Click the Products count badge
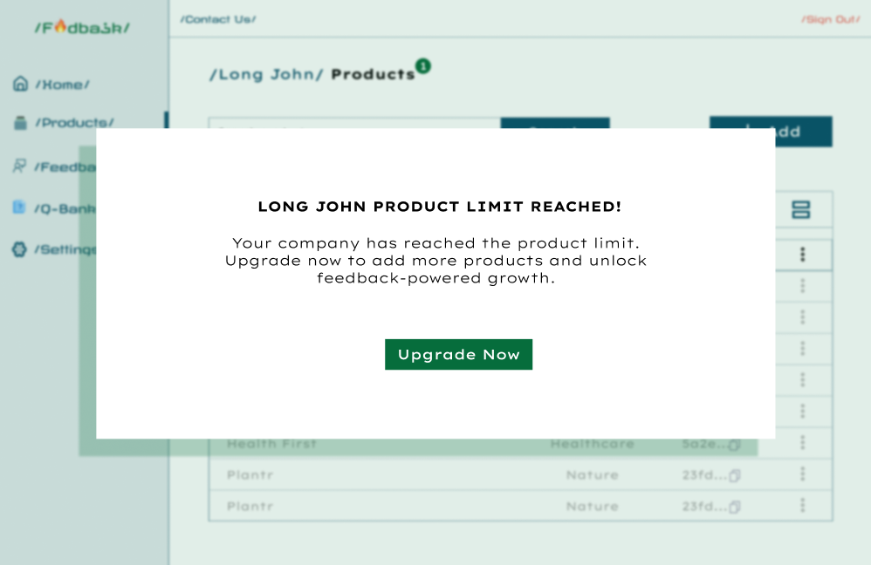 423,66
